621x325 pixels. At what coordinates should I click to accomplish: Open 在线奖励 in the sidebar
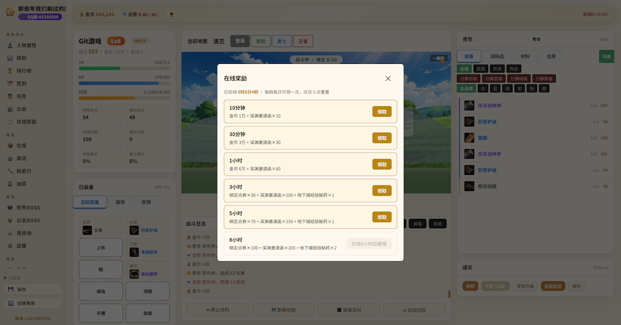[34, 122]
